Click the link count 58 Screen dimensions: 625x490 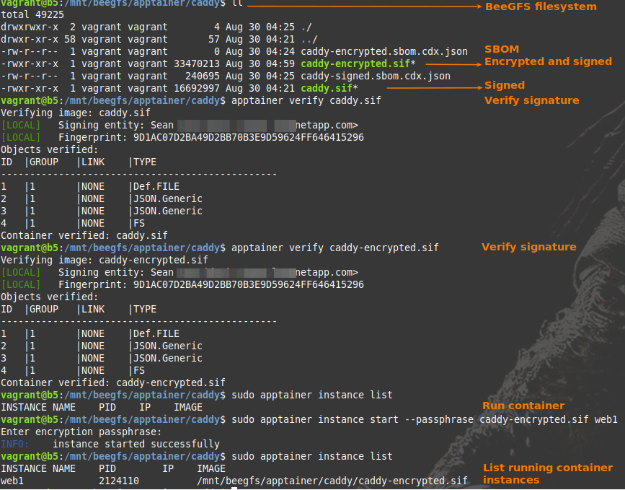[x=70, y=40]
